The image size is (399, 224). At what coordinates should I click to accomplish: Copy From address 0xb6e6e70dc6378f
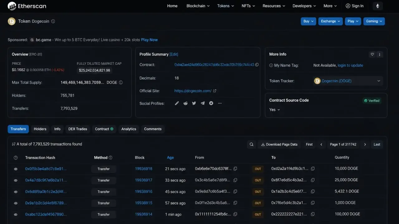[235, 169]
